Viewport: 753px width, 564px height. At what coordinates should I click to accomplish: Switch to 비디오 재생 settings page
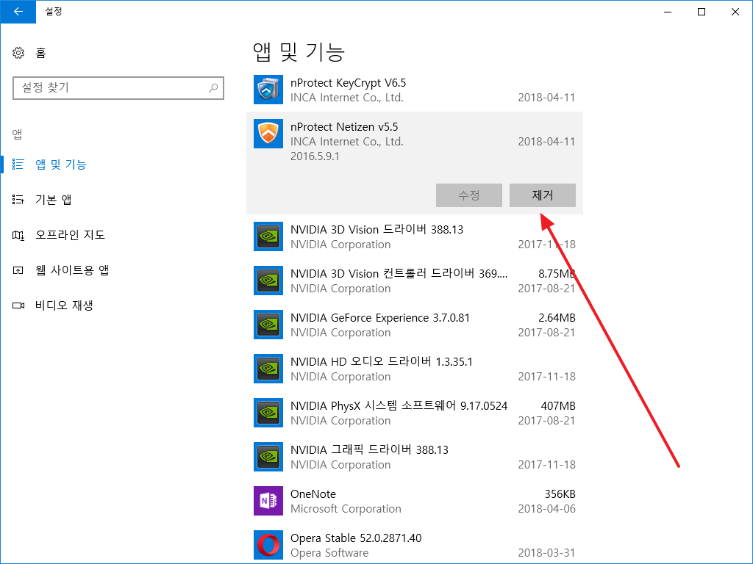pyautogui.click(x=64, y=305)
